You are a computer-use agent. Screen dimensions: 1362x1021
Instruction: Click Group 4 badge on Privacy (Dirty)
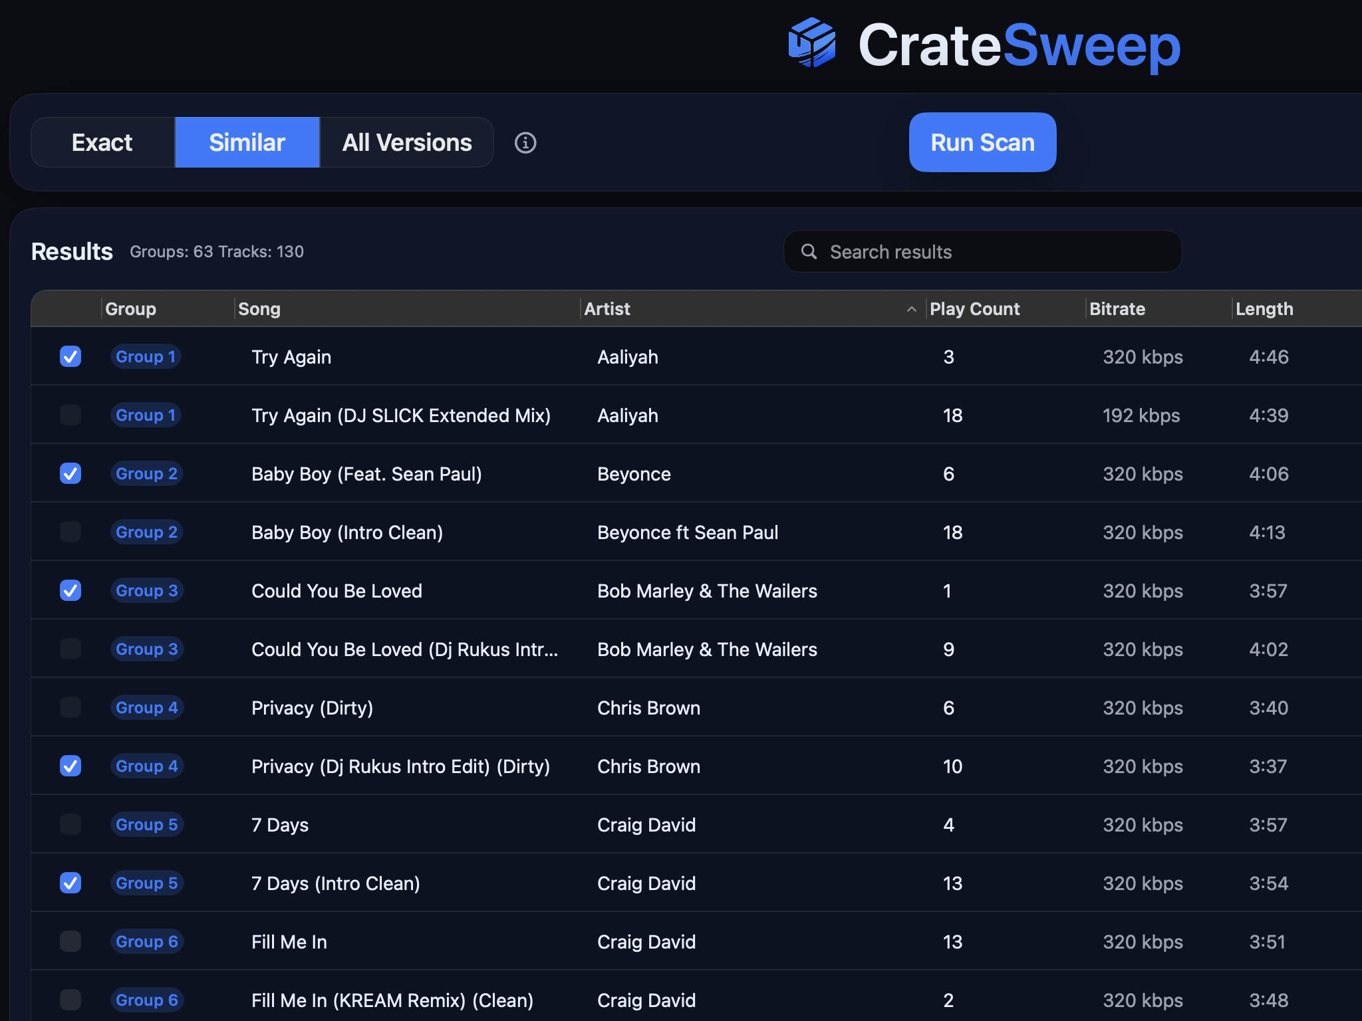click(146, 708)
